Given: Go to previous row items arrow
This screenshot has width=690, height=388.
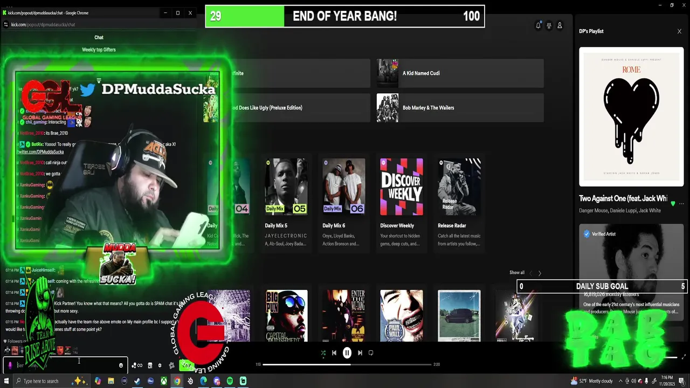Looking at the screenshot, I should tap(530, 273).
